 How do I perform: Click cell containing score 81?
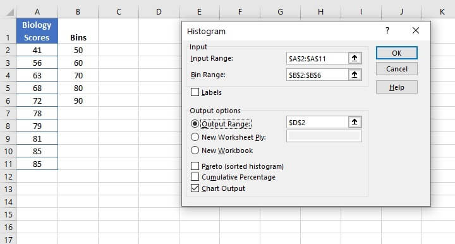(x=37, y=138)
